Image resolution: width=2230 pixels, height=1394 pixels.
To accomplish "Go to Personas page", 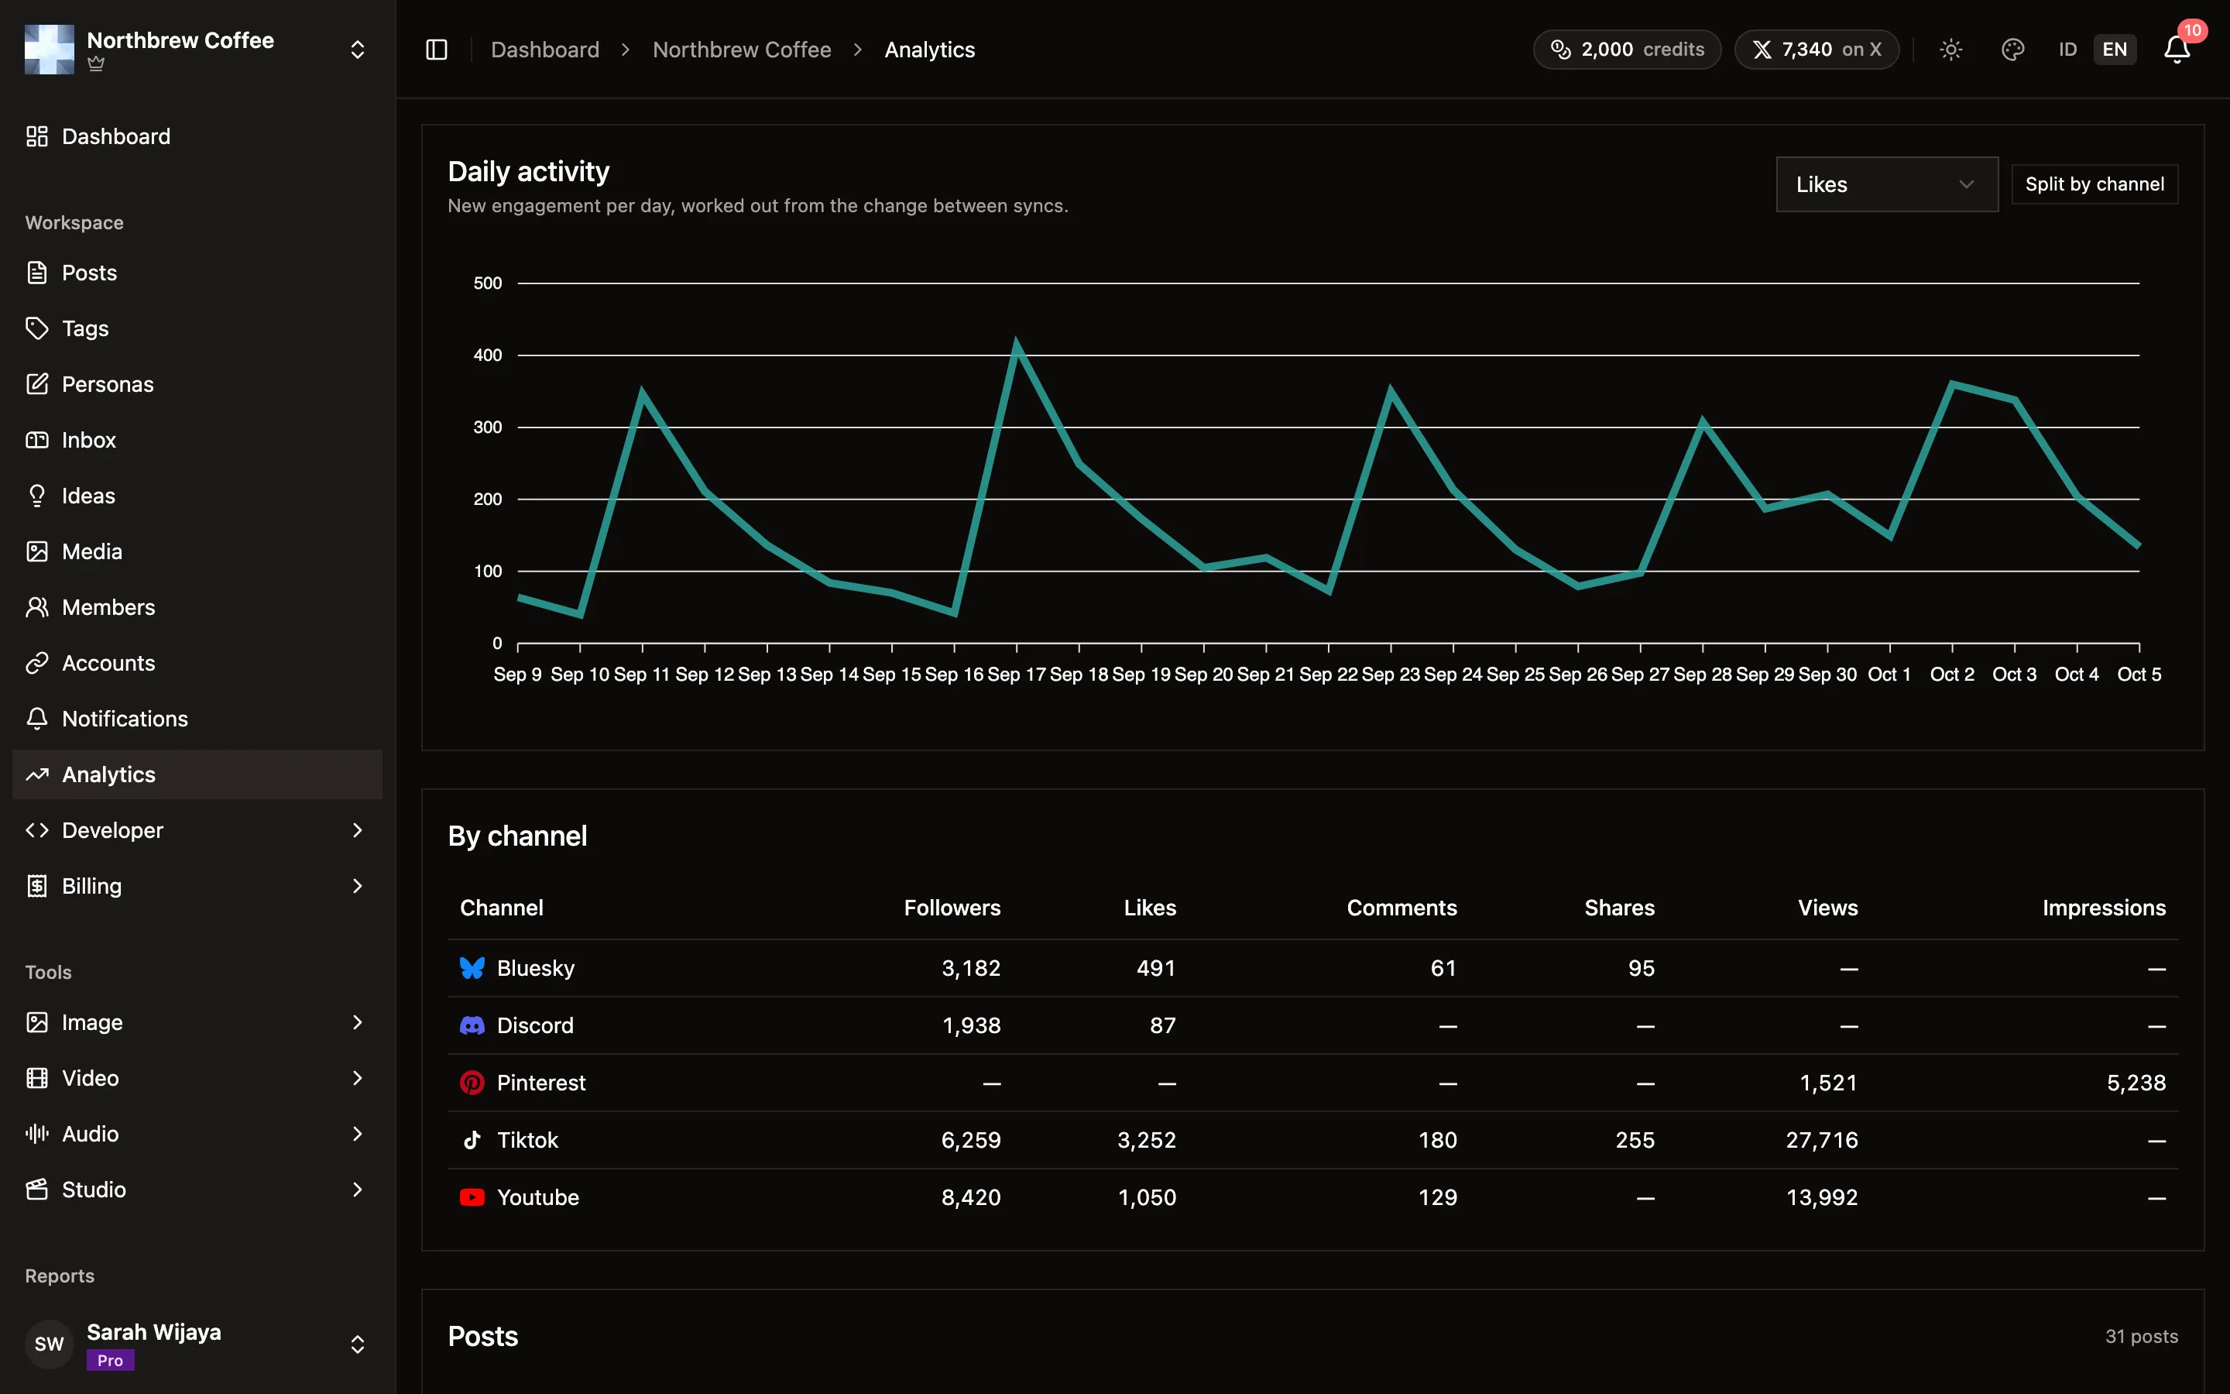I will 197,384.
